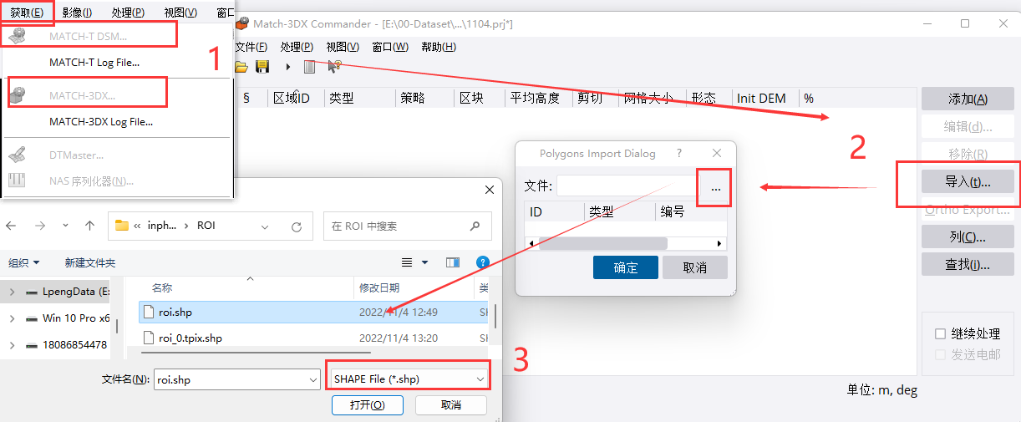Click the DTMaster icon in dropdown menu

pyautogui.click(x=17, y=155)
